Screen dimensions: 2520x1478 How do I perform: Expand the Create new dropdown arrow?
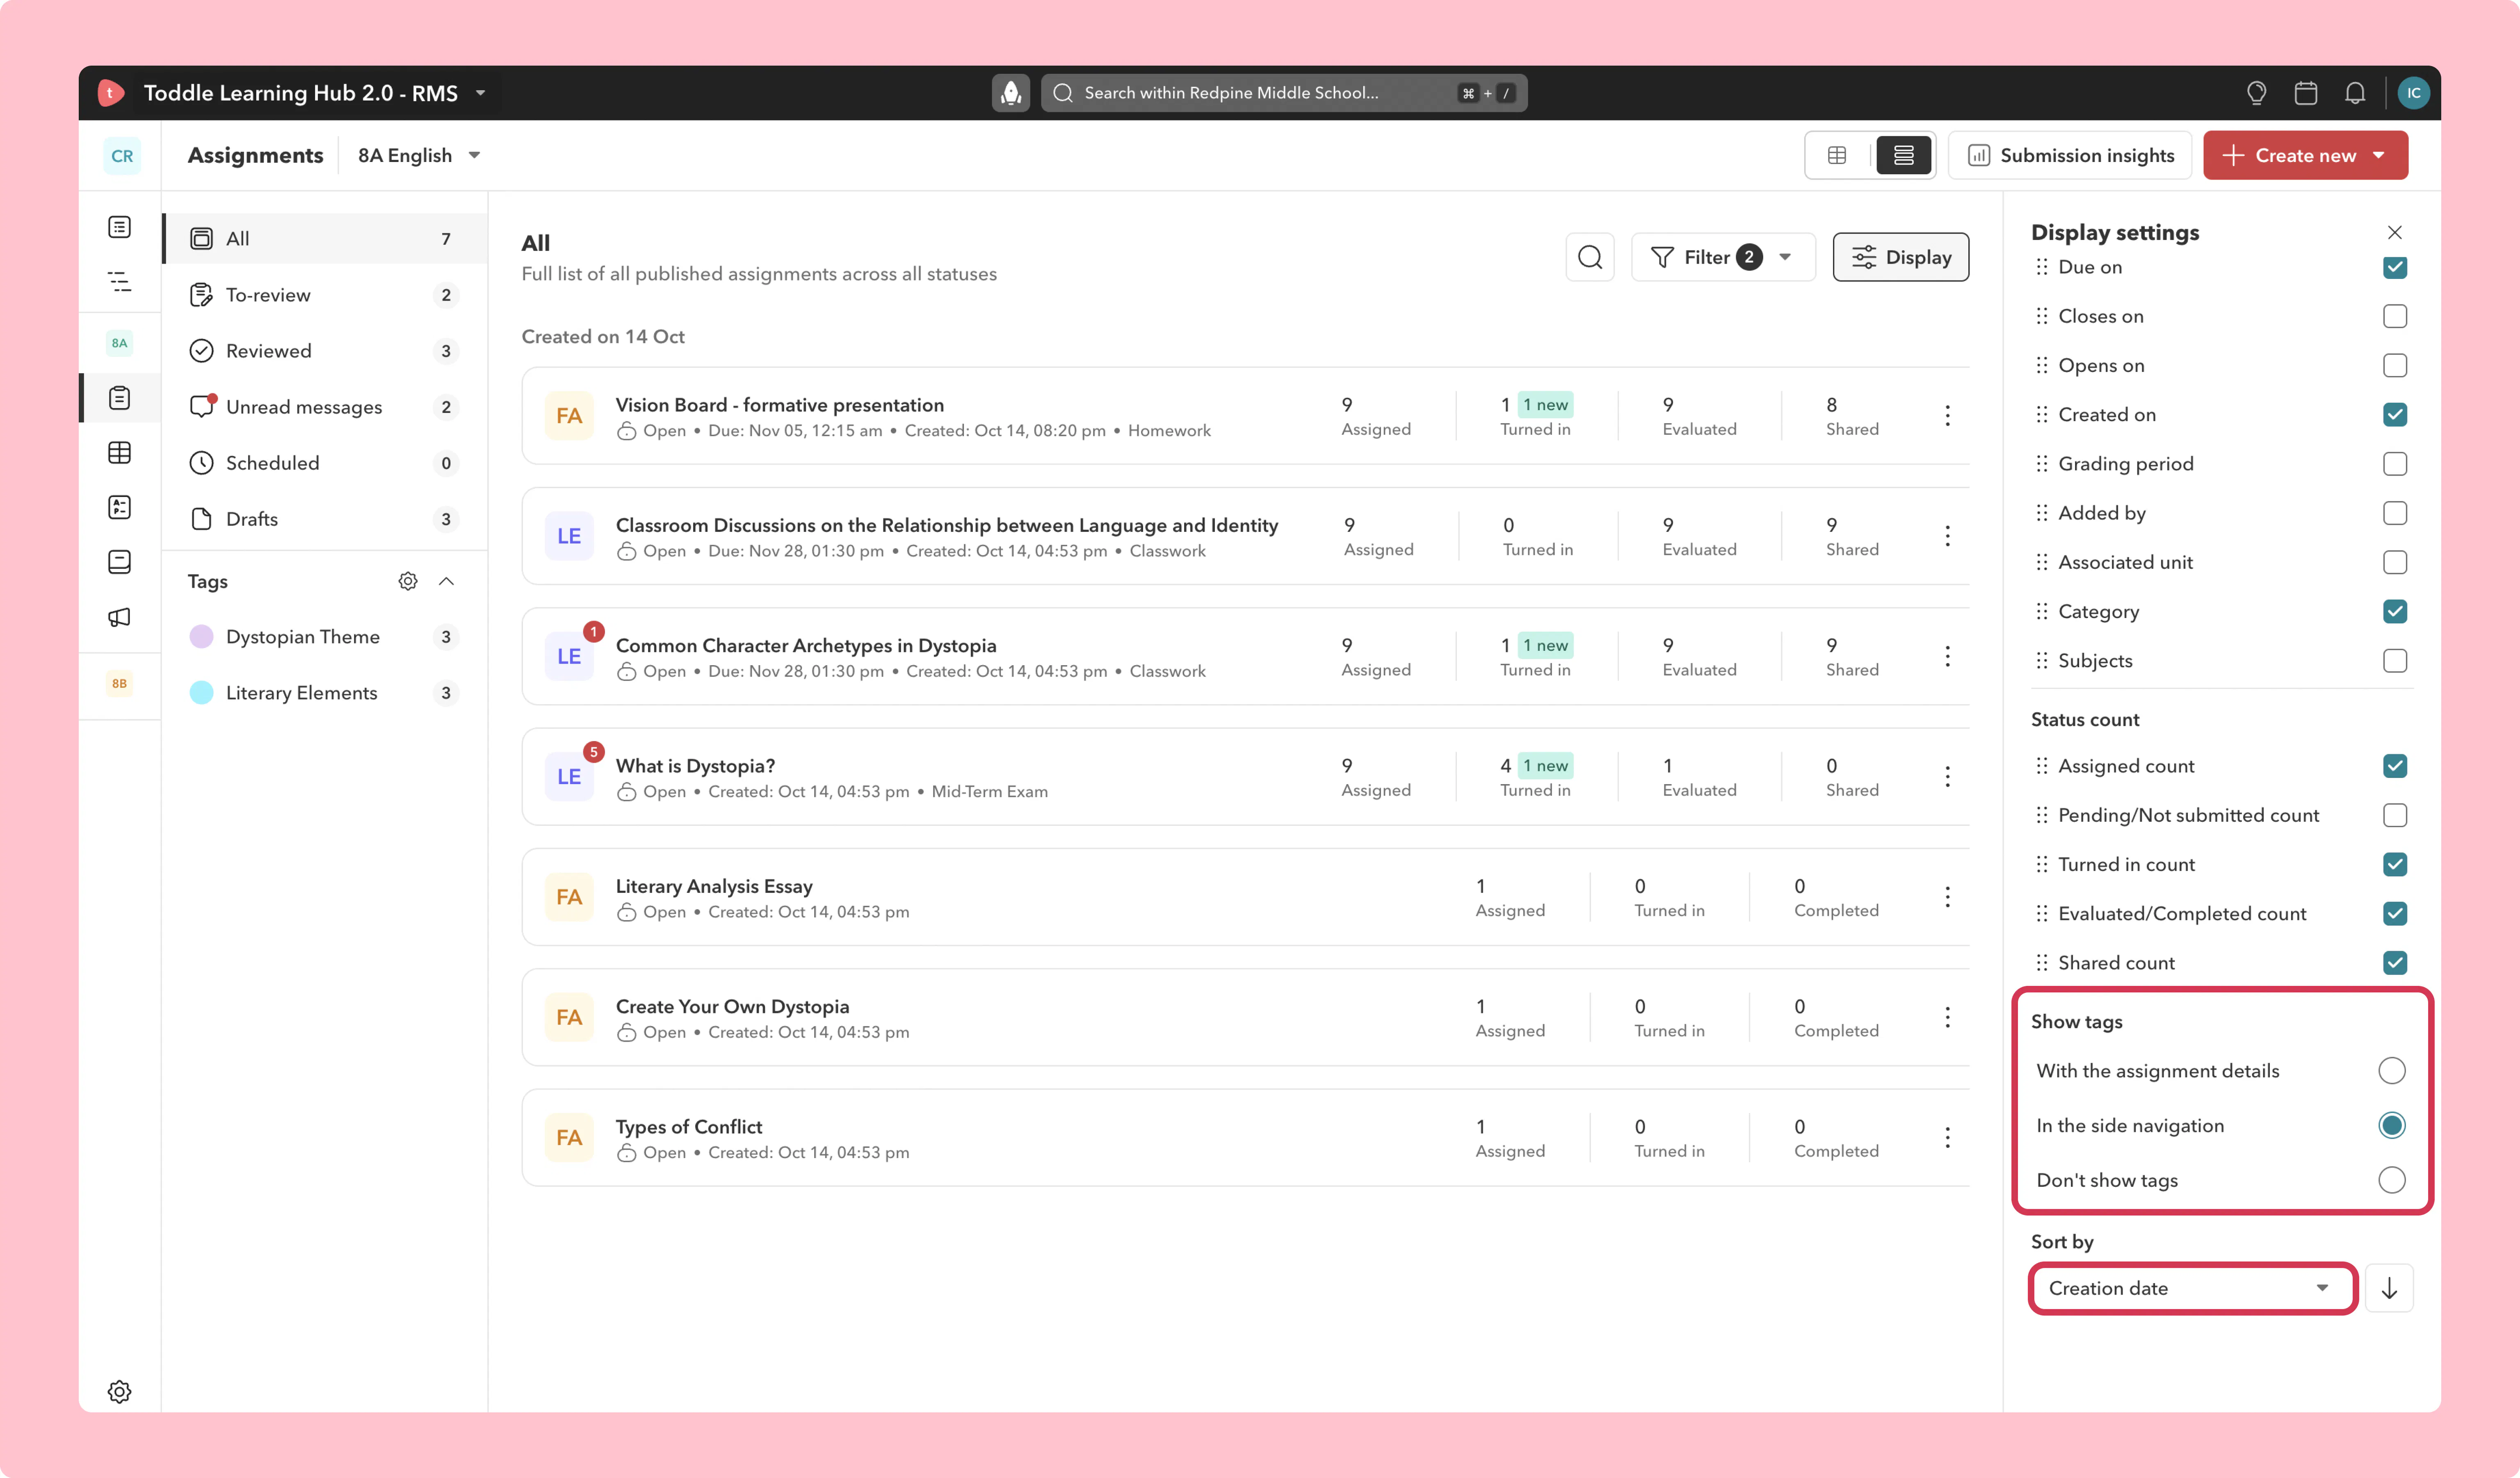(2379, 155)
